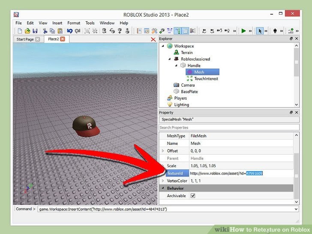
Task: Paste with the clipboard icon
Action: click(60, 31)
